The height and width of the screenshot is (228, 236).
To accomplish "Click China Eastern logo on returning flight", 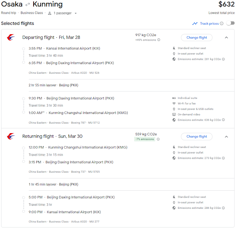I will (x=11, y=136).
